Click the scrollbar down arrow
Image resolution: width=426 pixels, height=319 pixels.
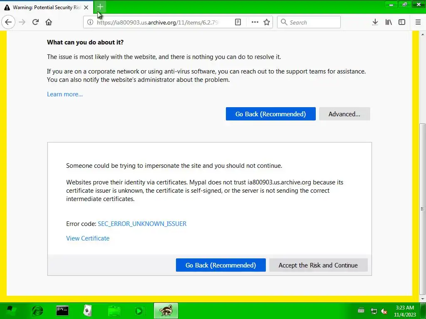click(x=423, y=299)
